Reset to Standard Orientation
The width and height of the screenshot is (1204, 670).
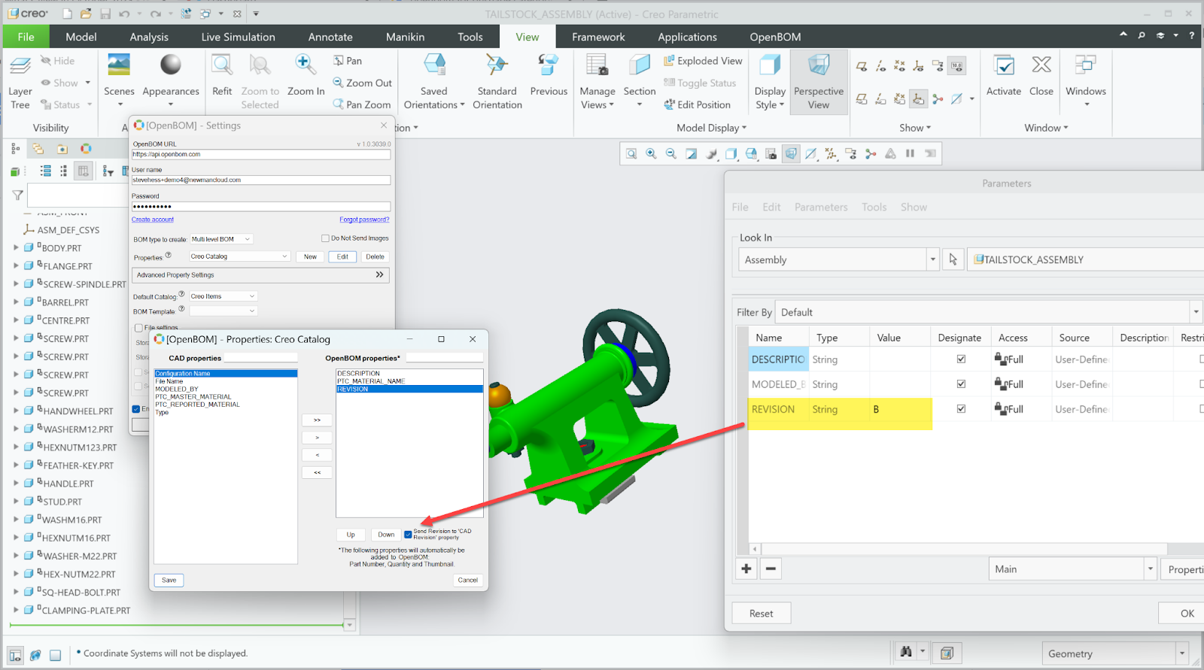497,81
